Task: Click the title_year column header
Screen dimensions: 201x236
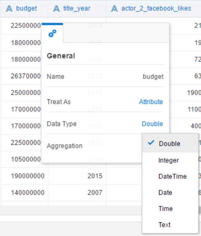Action: (x=77, y=9)
